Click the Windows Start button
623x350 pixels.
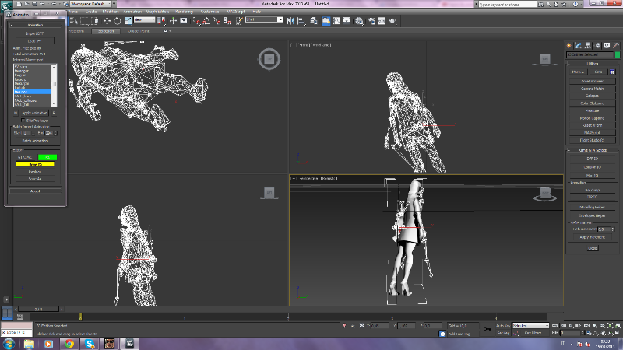(9, 344)
